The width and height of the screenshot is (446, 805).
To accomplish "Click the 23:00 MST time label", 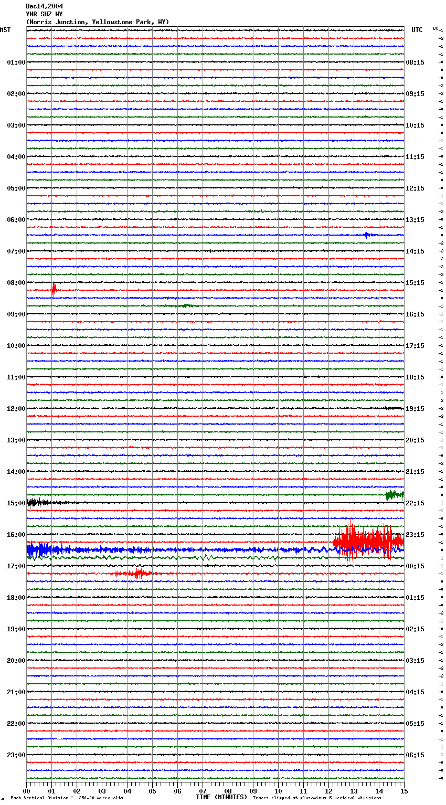I will click(16, 755).
